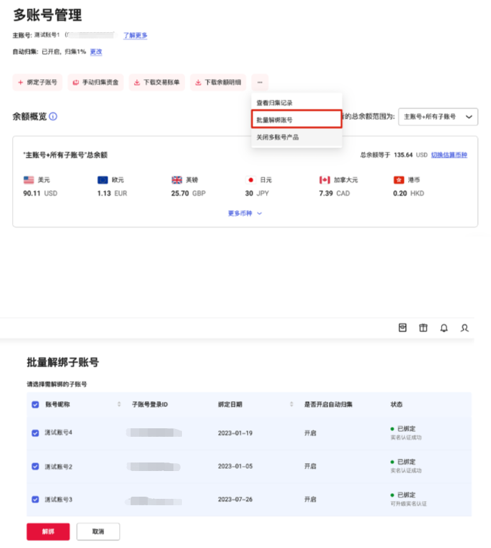Click the Japan flag icon for 日元

coord(250,180)
